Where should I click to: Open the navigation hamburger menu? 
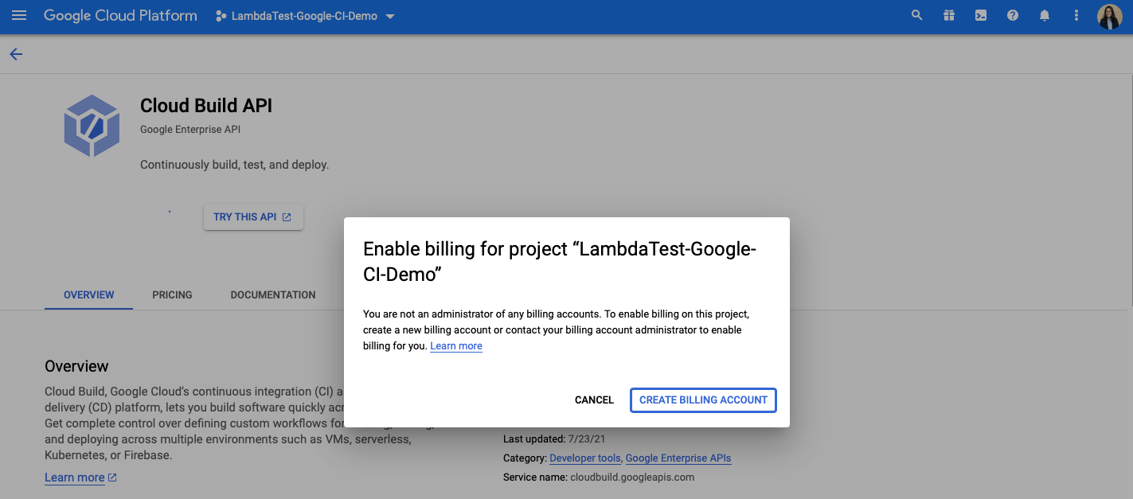tap(19, 15)
